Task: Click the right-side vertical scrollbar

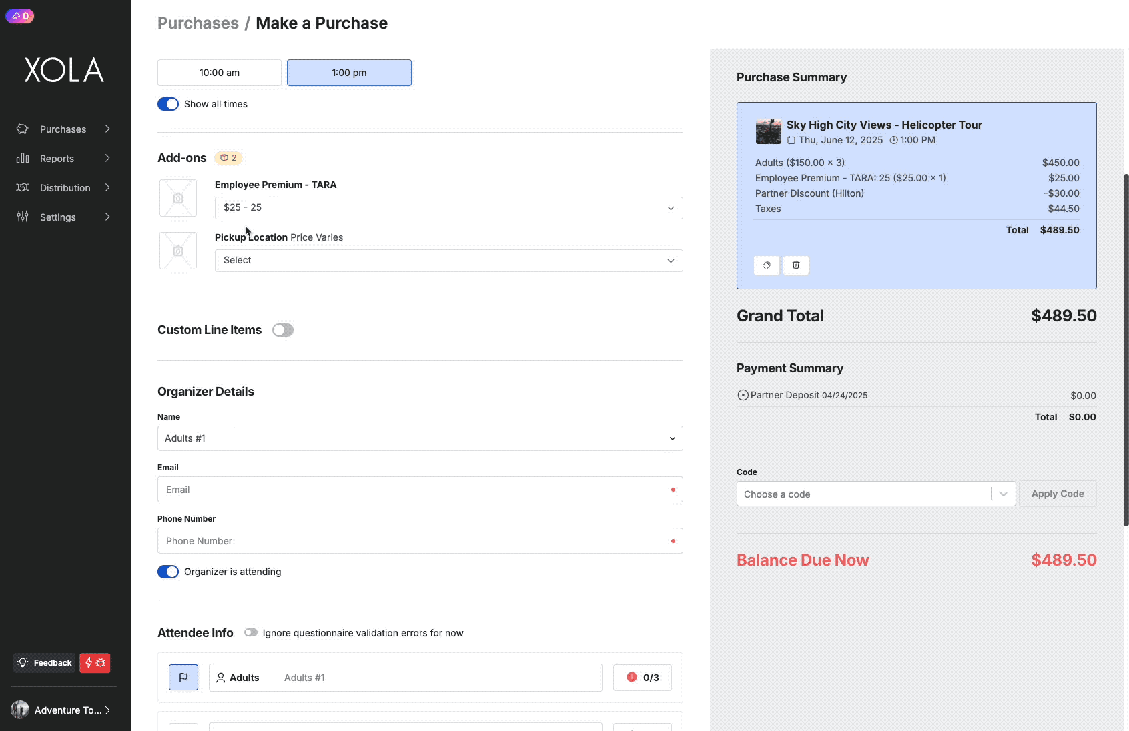Action: [1126, 350]
